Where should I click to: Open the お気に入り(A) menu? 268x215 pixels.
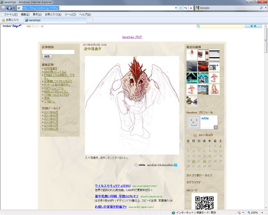click(x=53, y=15)
